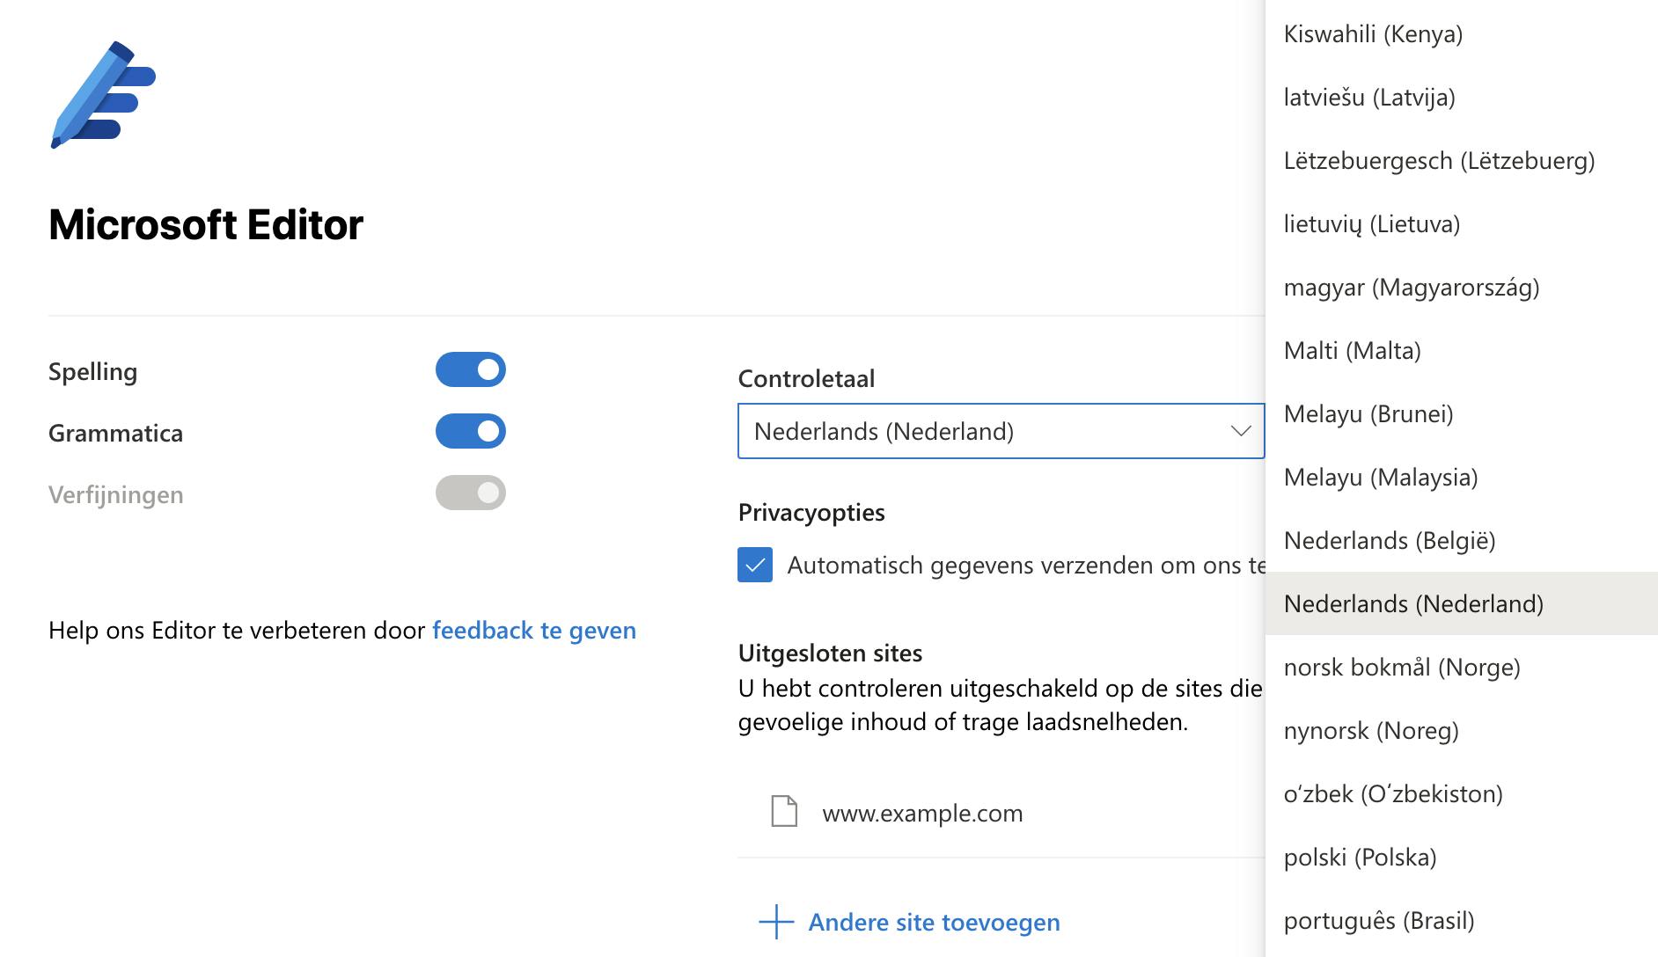This screenshot has height=957, width=1658.
Task: Click the plus icon to add site
Action: 776,922
